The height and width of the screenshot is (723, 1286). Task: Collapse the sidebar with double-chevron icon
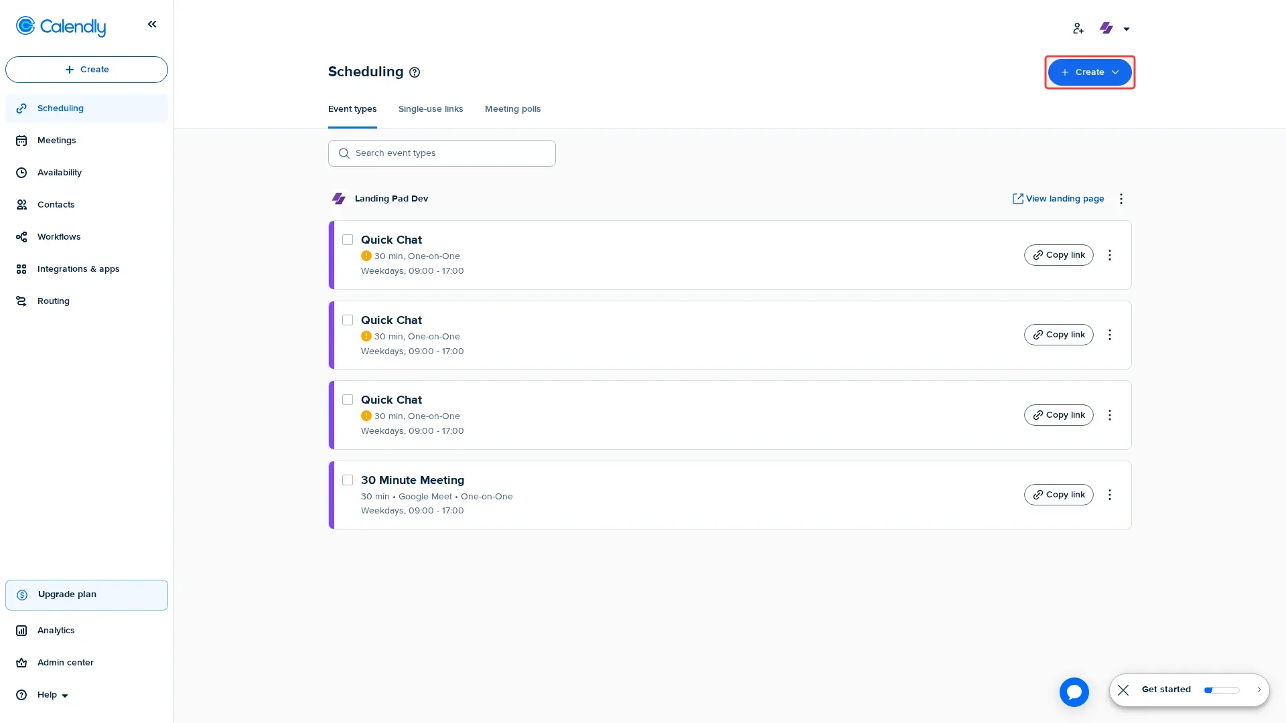[x=152, y=24]
